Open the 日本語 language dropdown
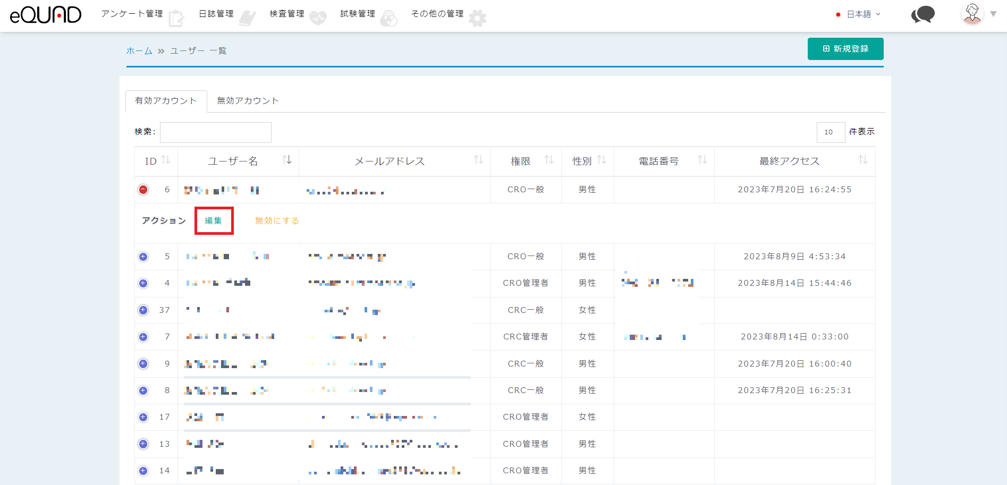1007x485 pixels. click(858, 14)
